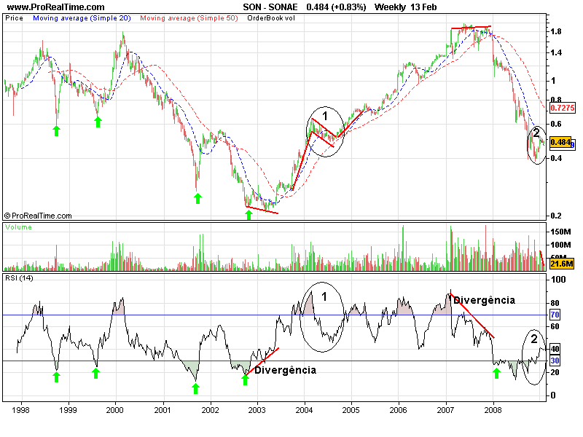This screenshot has width=583, height=437.
Task: Click the 2003 year label on axis
Action: coord(257,410)
